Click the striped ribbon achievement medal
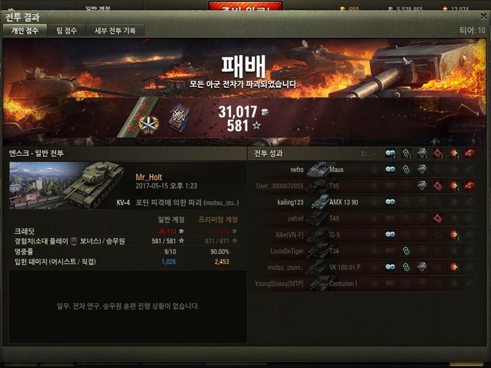The width and height of the screenshot is (491, 368). pyautogui.click(x=179, y=117)
